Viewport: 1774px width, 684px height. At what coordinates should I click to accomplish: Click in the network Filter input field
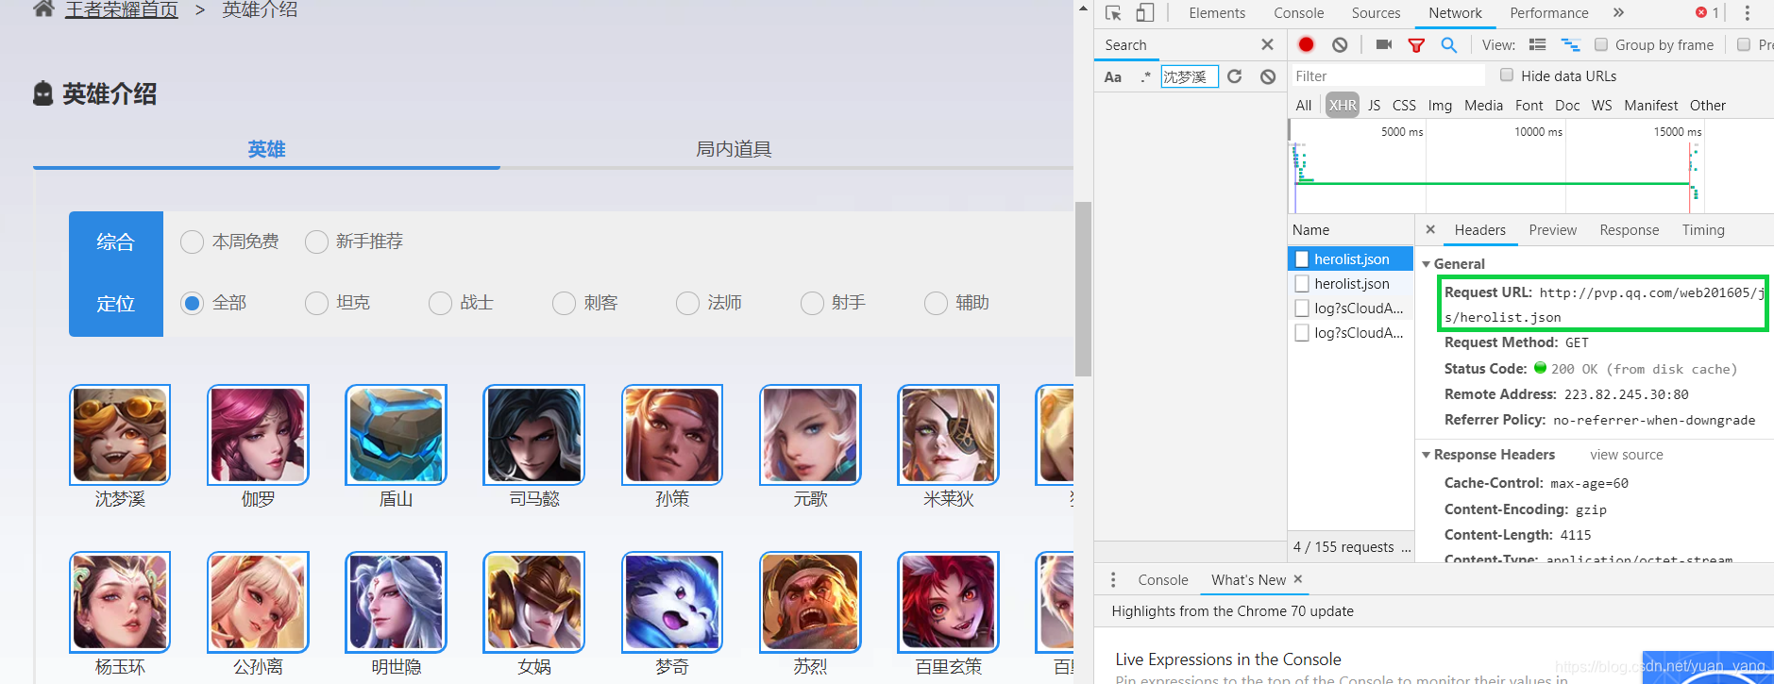pos(1387,75)
